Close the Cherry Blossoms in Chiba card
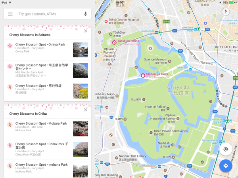238x178 pixels. (86, 110)
